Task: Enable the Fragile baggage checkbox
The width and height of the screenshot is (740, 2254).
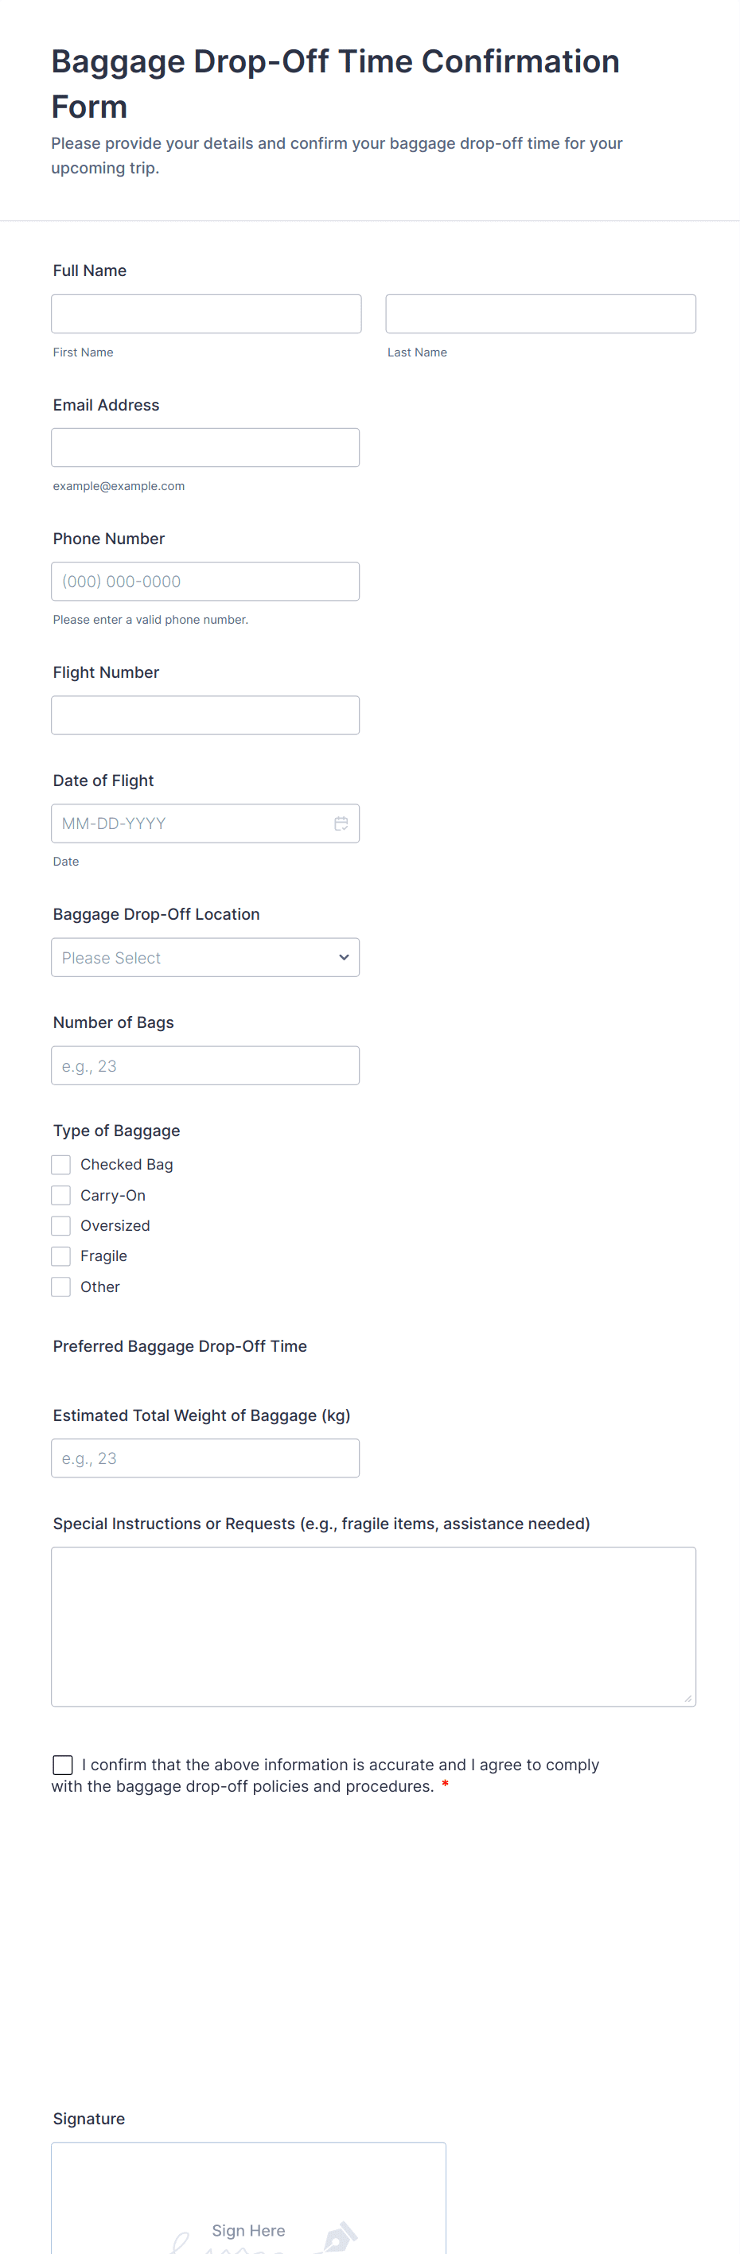Action: coord(61,1256)
